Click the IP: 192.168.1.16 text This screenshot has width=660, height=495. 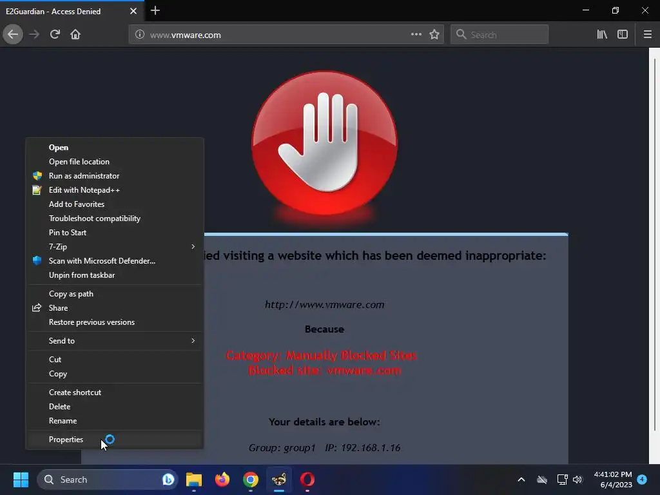[363, 448]
